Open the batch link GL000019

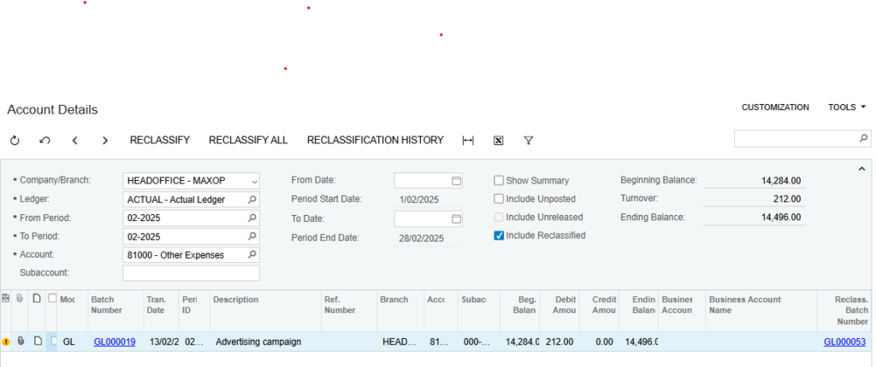coord(115,341)
